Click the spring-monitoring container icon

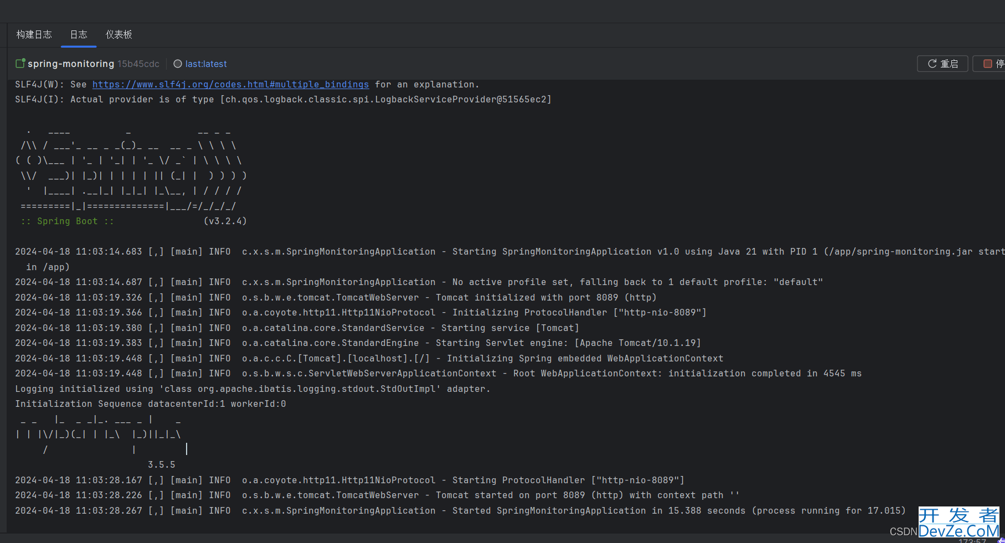click(20, 63)
